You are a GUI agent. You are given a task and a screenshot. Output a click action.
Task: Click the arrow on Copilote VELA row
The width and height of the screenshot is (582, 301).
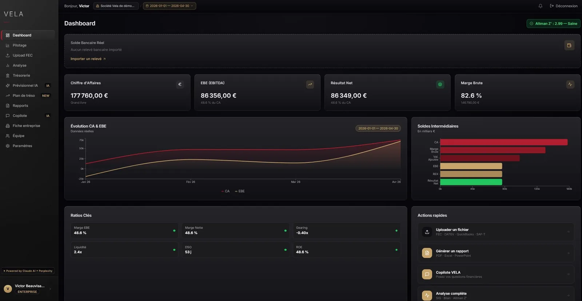click(x=568, y=274)
